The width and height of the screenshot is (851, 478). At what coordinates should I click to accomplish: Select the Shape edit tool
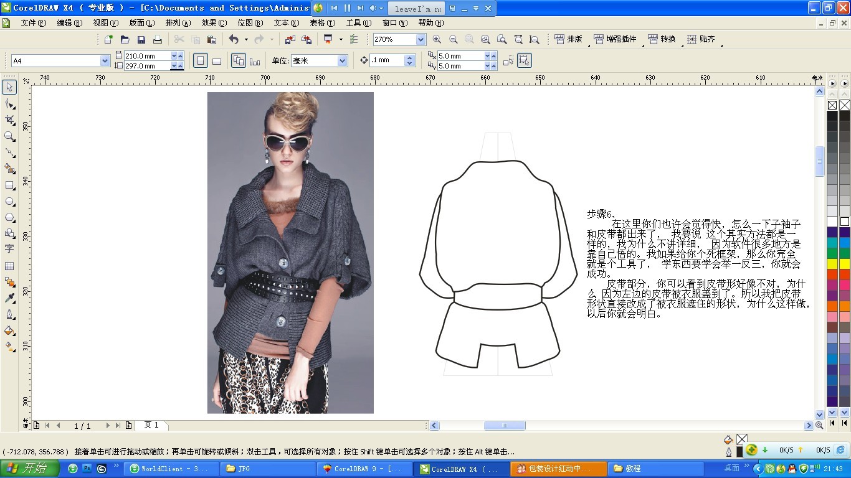9,103
